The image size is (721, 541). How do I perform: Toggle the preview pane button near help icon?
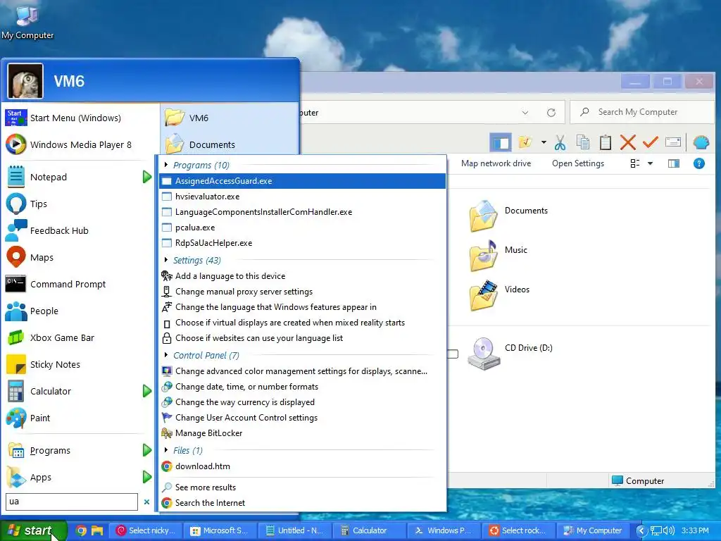coord(674,163)
